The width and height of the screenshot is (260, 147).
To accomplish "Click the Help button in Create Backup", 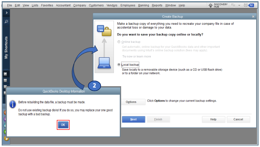I will [x=213, y=119].
